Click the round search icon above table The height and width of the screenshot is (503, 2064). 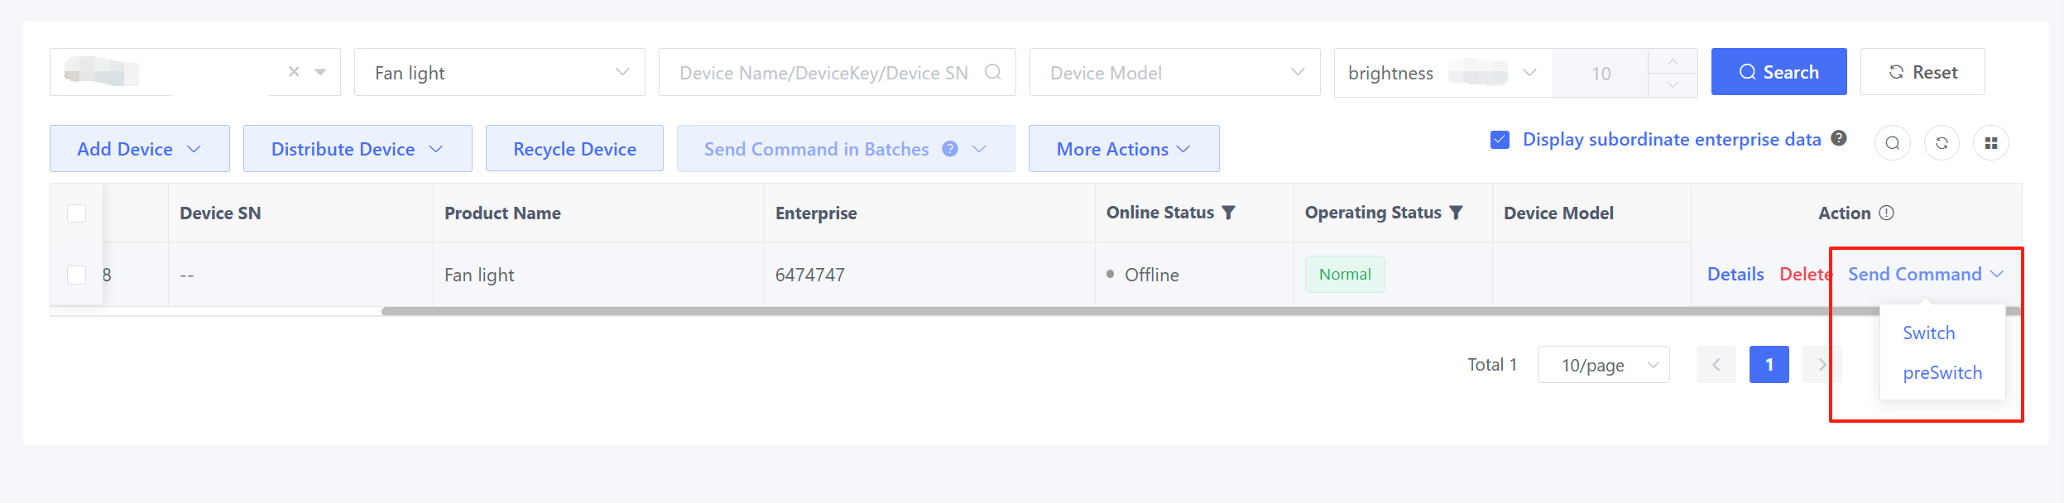(x=1892, y=143)
